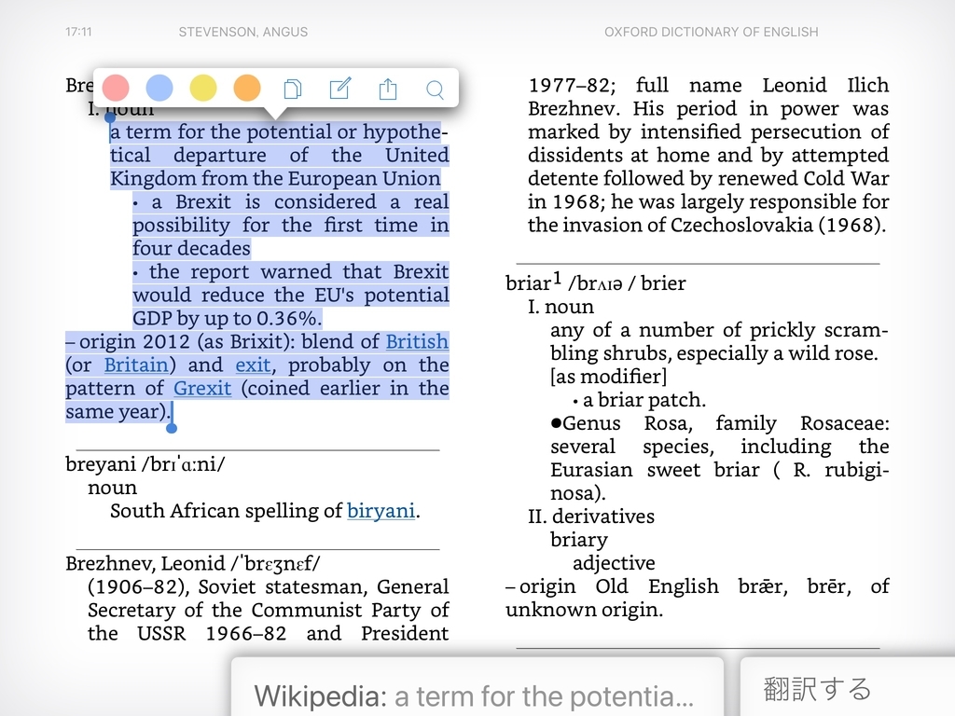Tap the OXFORD DICTIONARY OF ENGLISH title
The width and height of the screenshot is (955, 716).
[x=712, y=32]
